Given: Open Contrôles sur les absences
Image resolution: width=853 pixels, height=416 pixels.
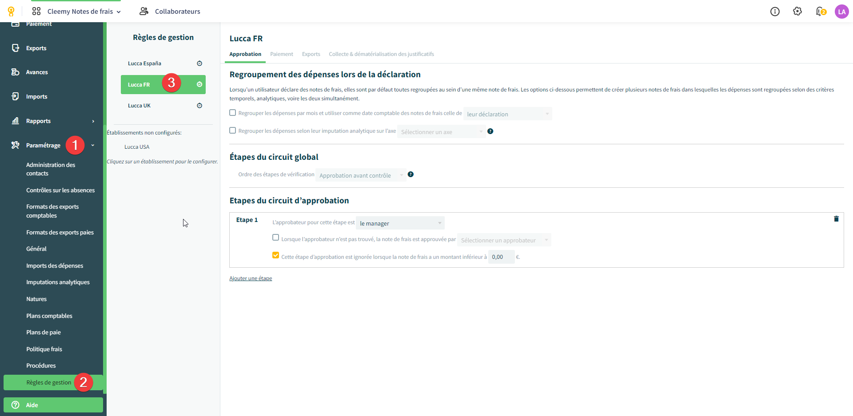Looking at the screenshot, I should (60, 190).
